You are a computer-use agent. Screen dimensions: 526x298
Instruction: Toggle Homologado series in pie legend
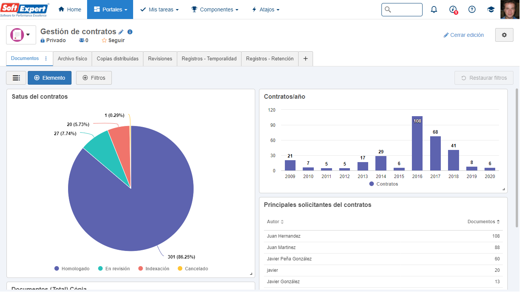pyautogui.click(x=72, y=268)
